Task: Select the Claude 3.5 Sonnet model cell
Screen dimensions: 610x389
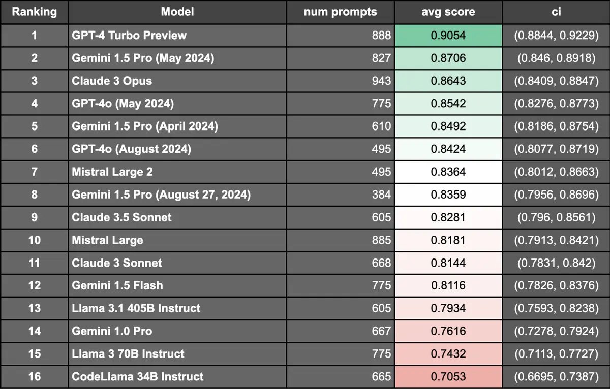Action: point(177,217)
